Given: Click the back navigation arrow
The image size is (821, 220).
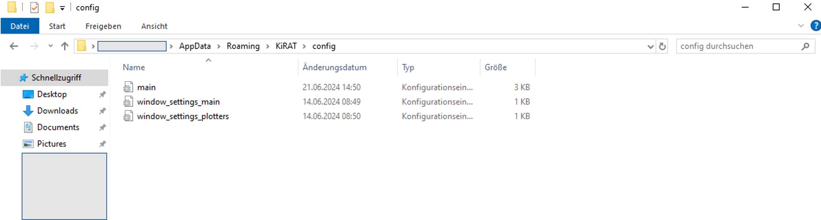Looking at the screenshot, I should coord(14,46).
